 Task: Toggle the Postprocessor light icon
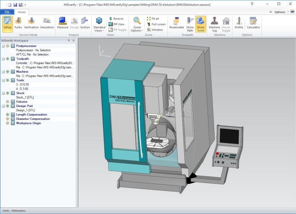(x=8, y=46)
